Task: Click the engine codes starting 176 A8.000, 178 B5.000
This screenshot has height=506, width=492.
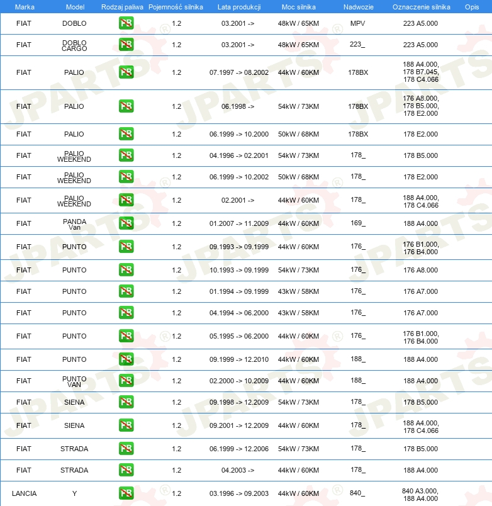Action: pyautogui.click(x=421, y=106)
